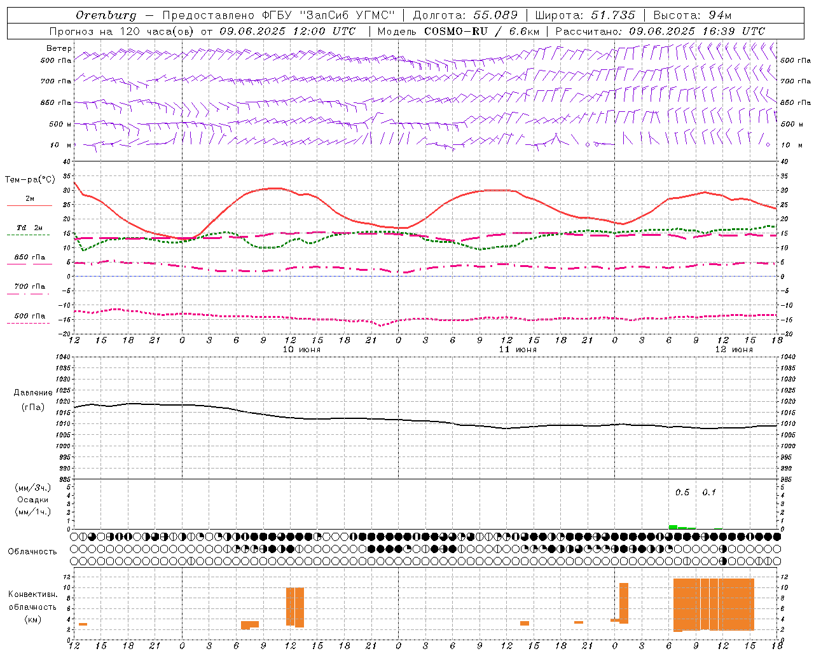Select the 'Предоставлено ФГБУ "ЗапСиб УГМС"' text

[279, 15]
